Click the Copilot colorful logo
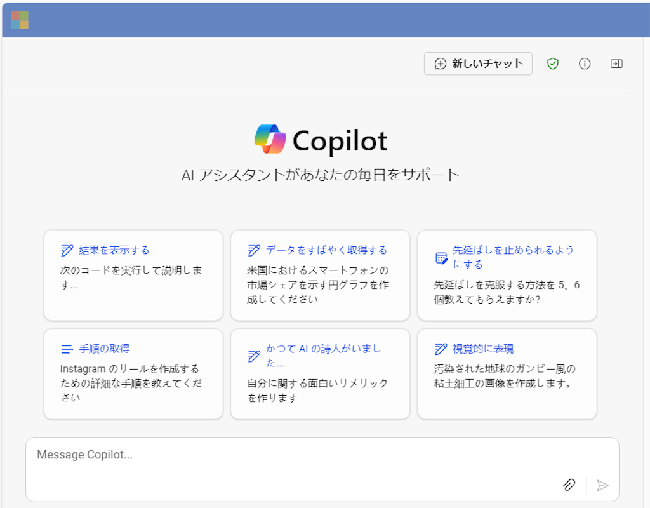This screenshot has width=650, height=508. click(270, 139)
